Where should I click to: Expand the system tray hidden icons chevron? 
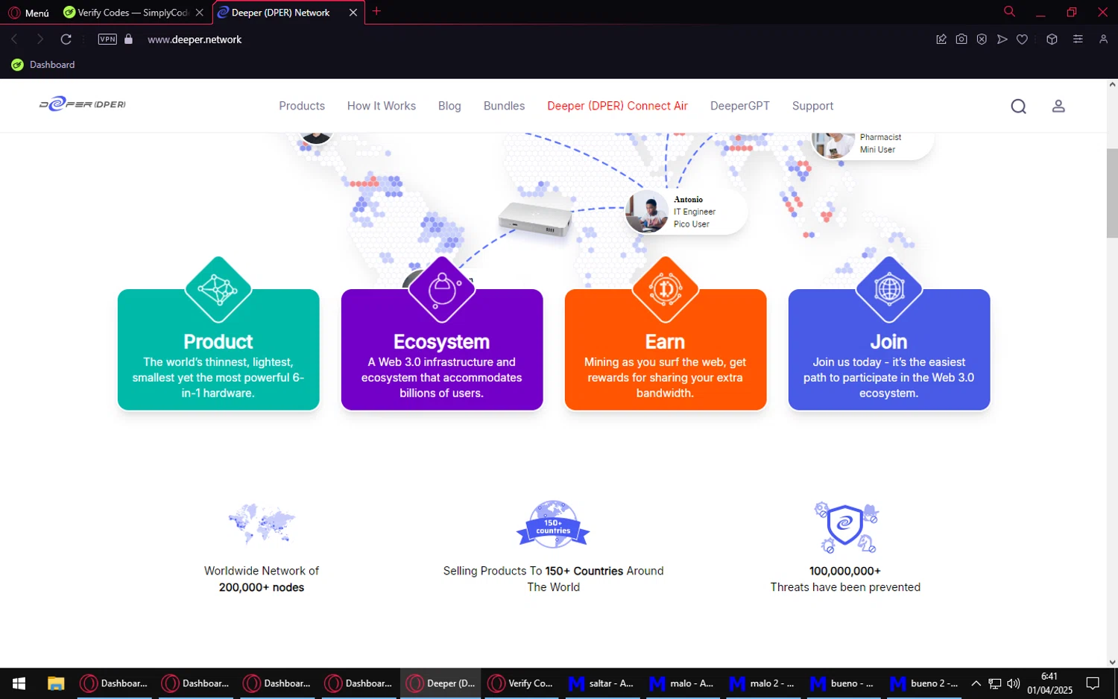coord(976,683)
